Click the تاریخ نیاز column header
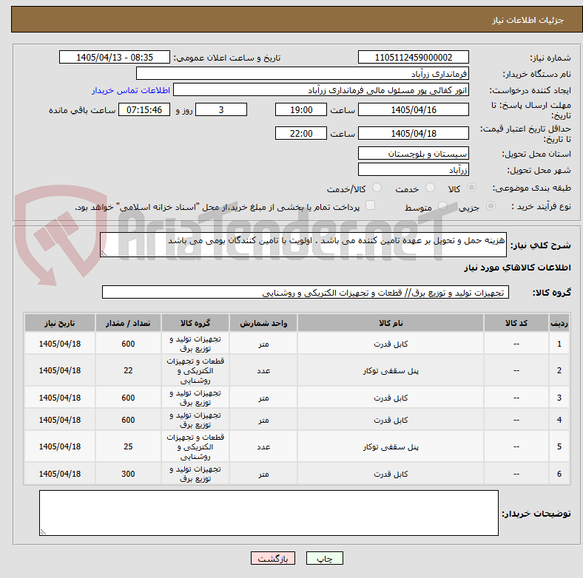Image resolution: width=583 pixels, height=578 pixels. point(60,323)
